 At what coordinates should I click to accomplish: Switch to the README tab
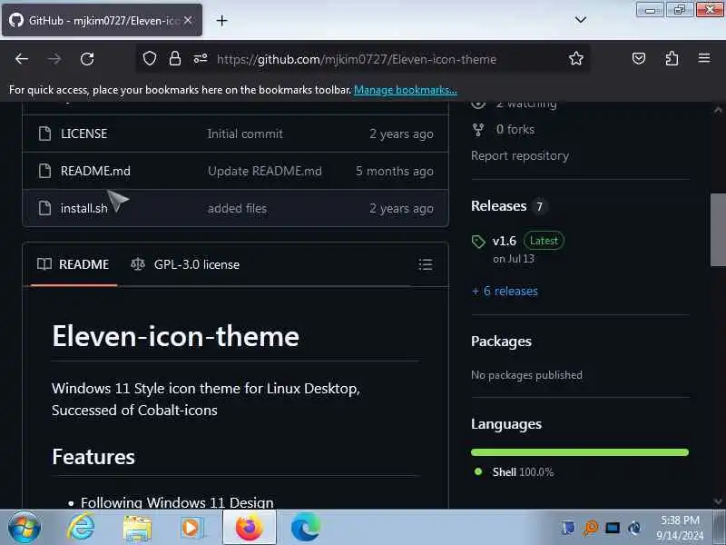[74, 264]
